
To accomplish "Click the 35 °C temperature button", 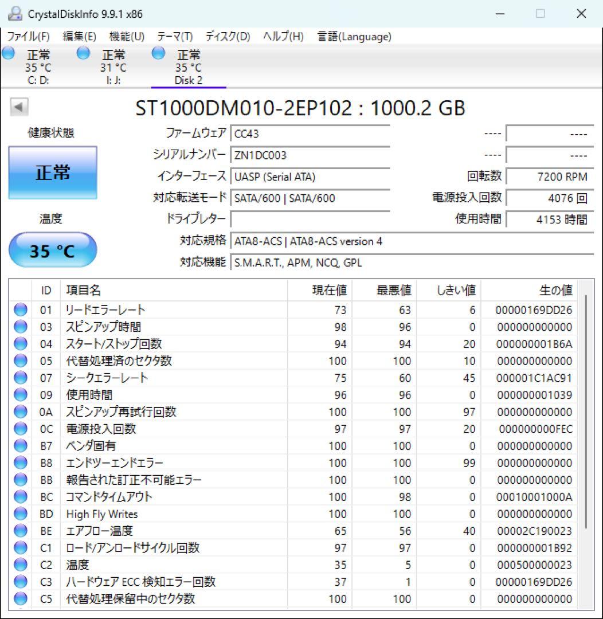I will click(x=53, y=250).
